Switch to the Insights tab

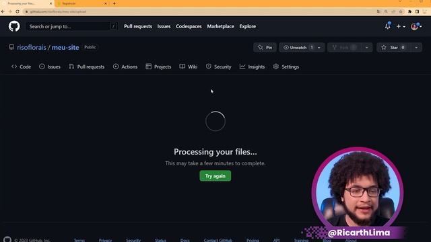[252, 67]
